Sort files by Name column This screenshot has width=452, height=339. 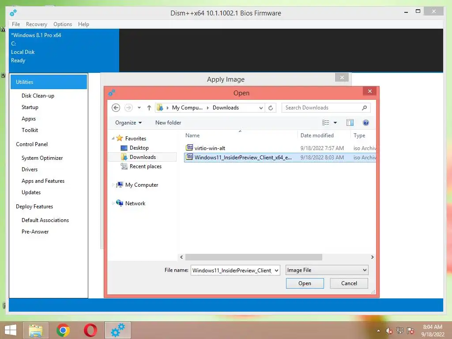[192, 136]
